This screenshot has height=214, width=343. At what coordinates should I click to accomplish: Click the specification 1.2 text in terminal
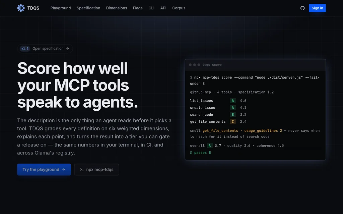point(256,92)
